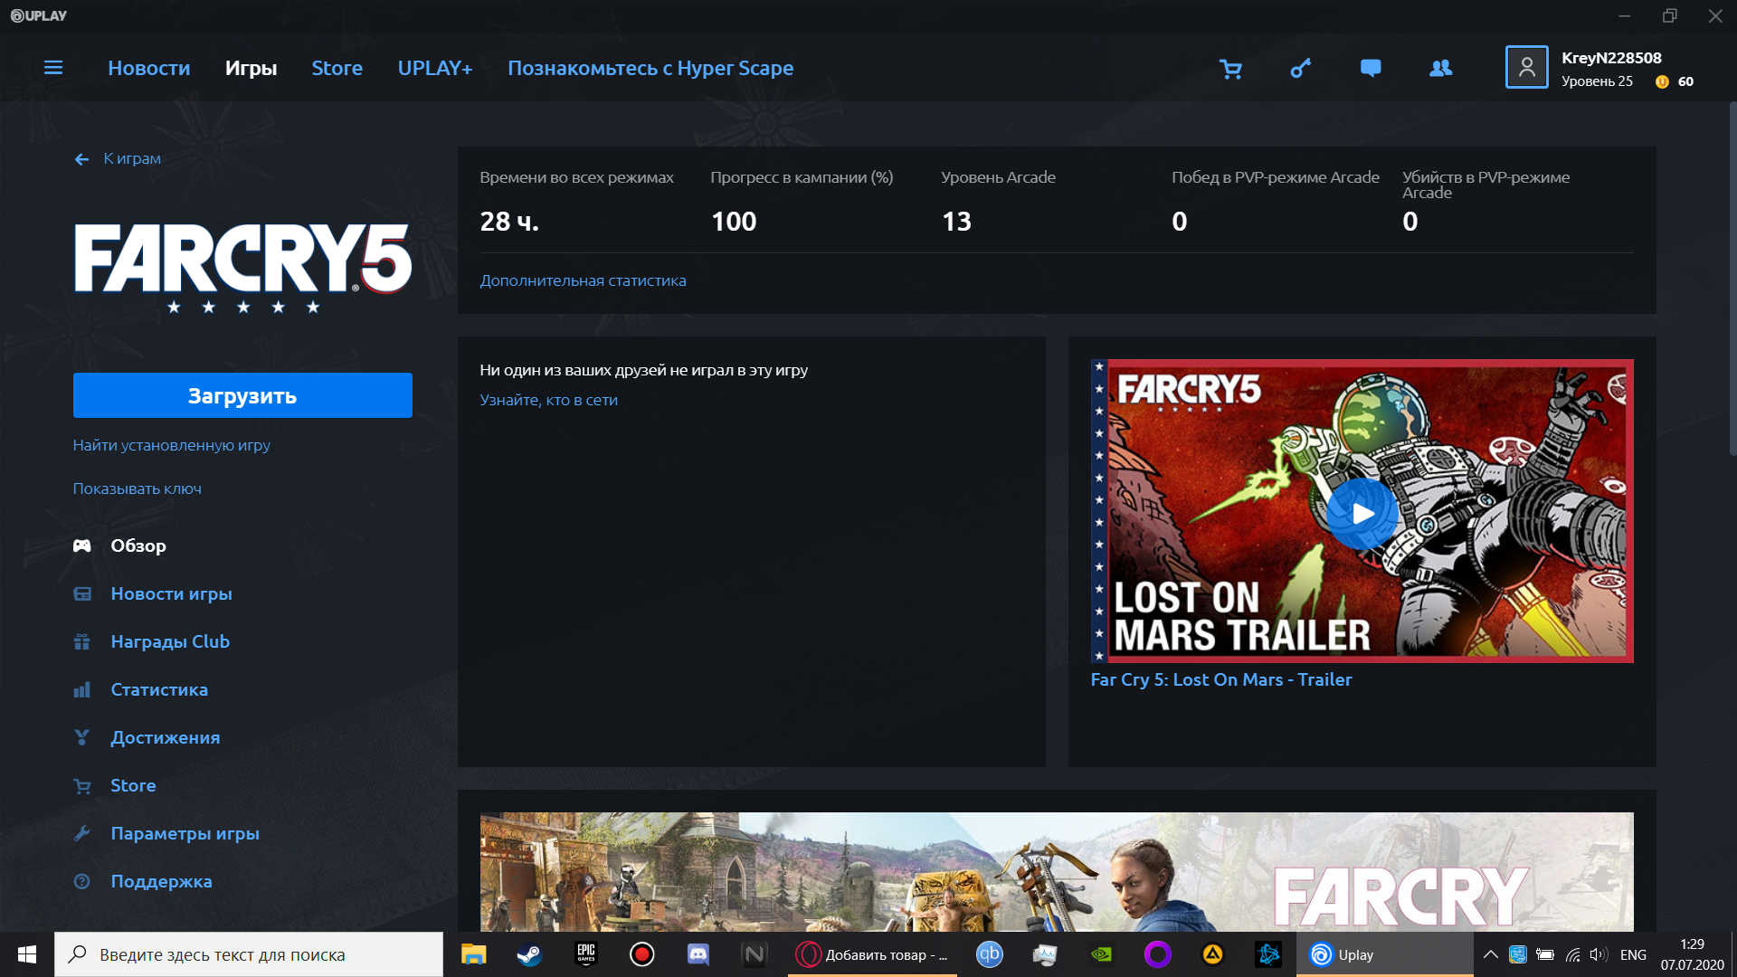Click the Uplay taskbar button
The image size is (1737, 977).
1384,954
